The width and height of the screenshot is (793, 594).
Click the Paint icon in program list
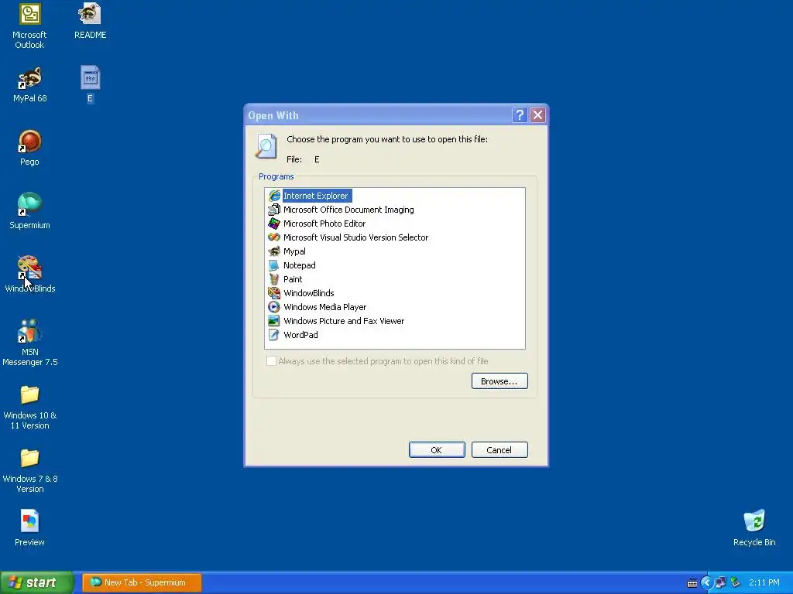pyautogui.click(x=274, y=278)
